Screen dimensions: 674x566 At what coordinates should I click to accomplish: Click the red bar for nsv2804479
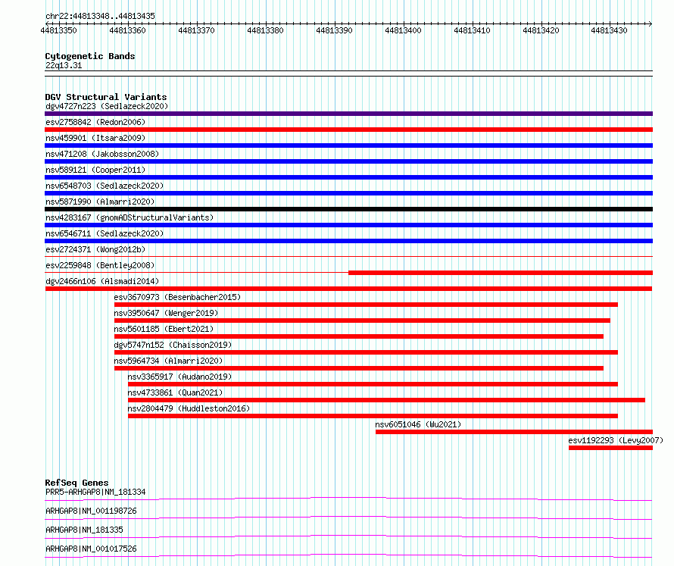pos(373,416)
